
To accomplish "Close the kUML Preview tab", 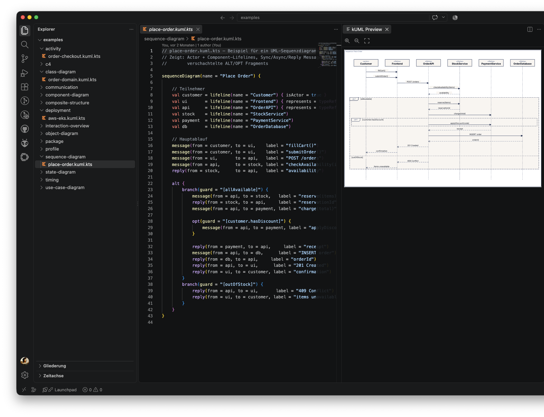I will [387, 29].
